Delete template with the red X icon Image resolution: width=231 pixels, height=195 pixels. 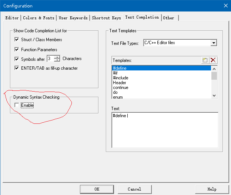[213, 60]
